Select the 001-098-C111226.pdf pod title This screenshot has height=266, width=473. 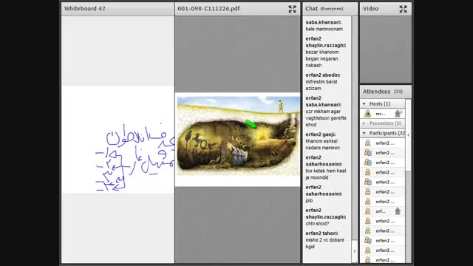pyautogui.click(x=208, y=9)
